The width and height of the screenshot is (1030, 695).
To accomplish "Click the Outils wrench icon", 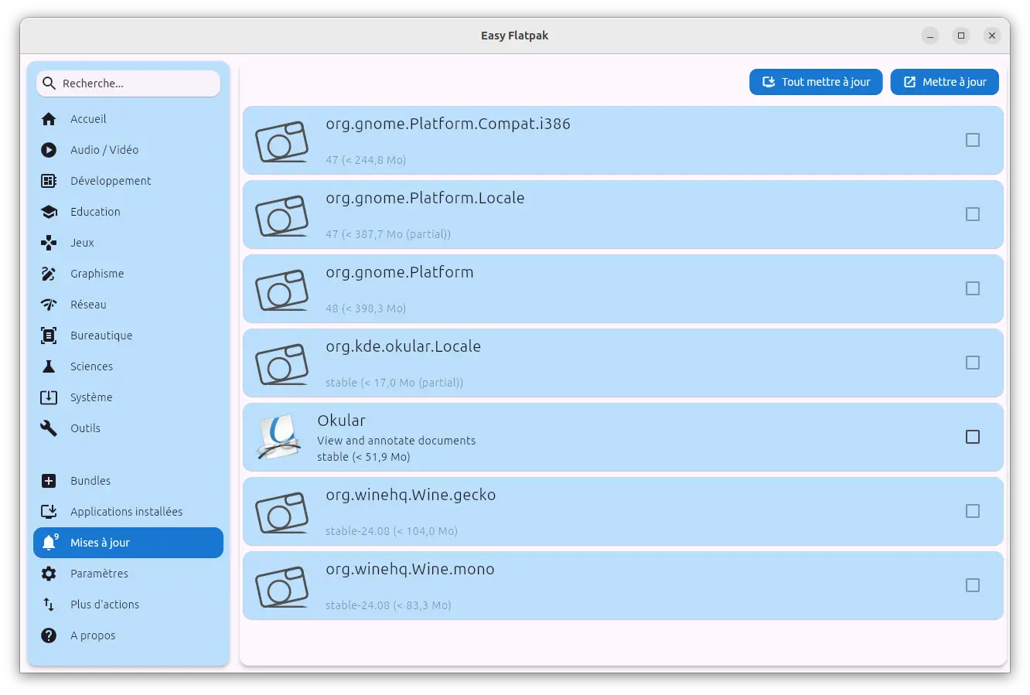I will tap(49, 428).
